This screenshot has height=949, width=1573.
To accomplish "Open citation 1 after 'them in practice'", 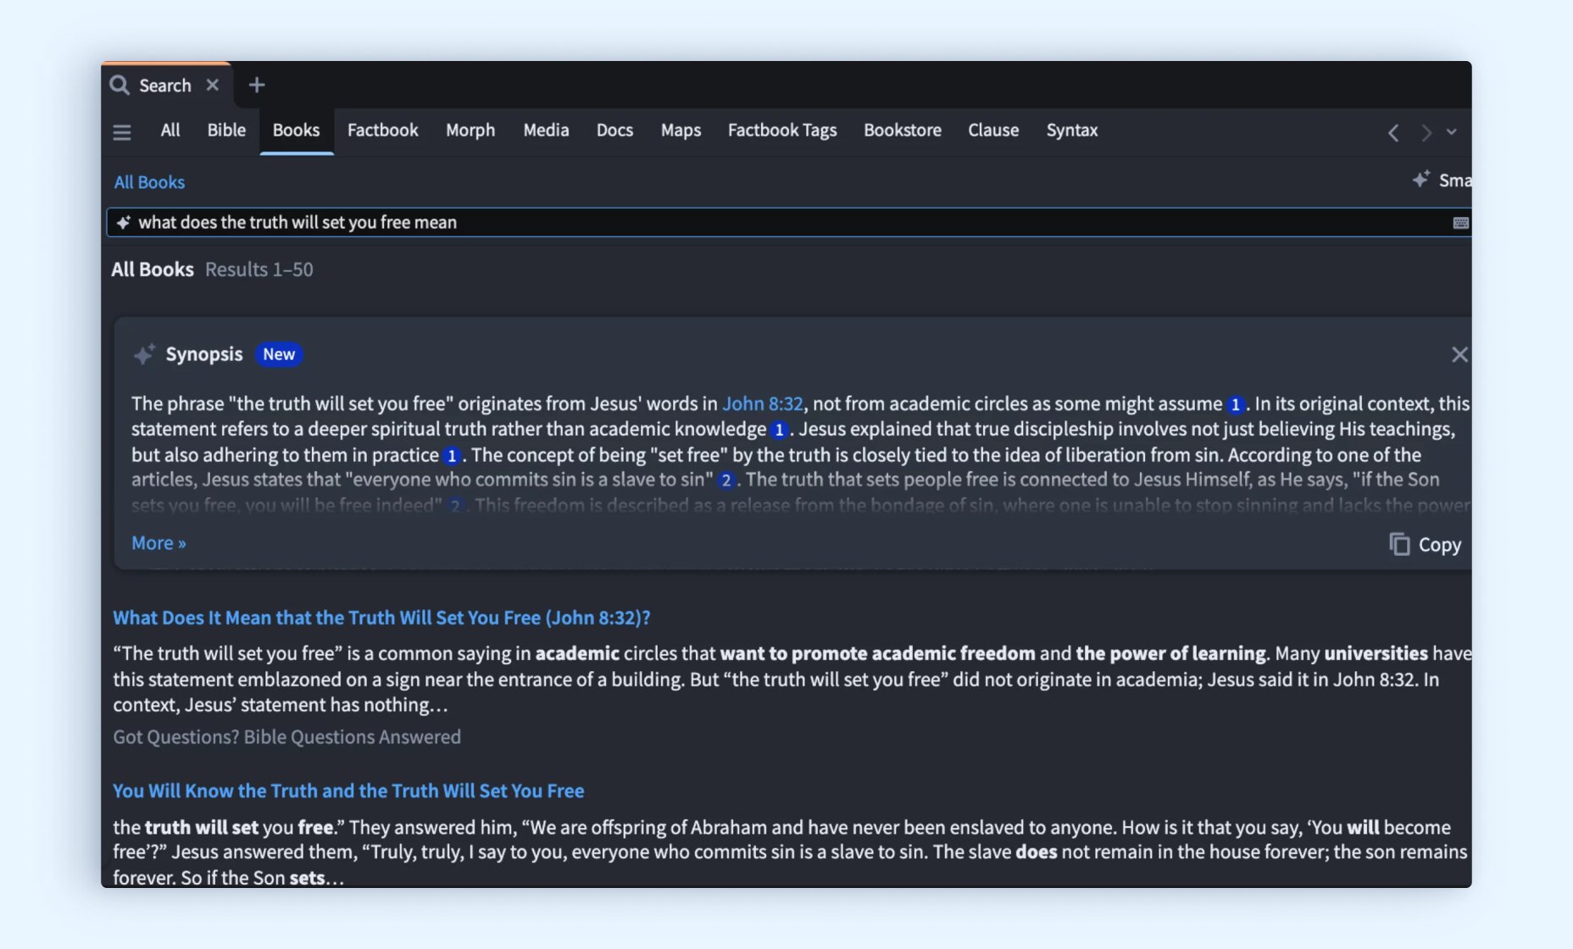I will pos(452,456).
